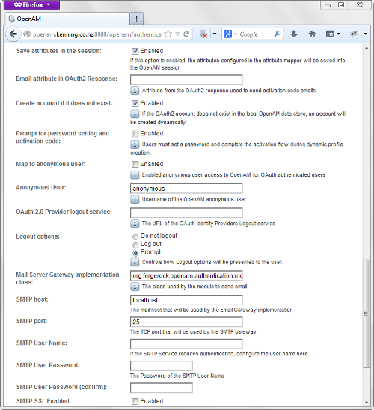Viewport: 374px width, 410px height.
Task: Click the red X addon toolbar icon
Action: (x=203, y=34)
